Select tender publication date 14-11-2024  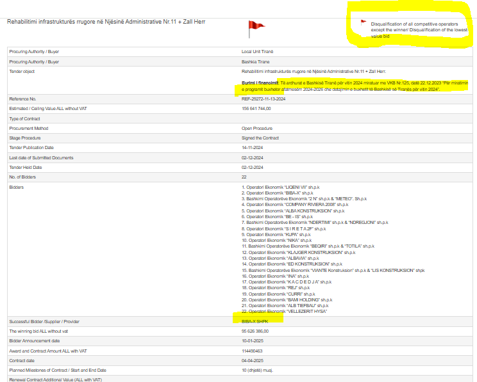[253, 148]
